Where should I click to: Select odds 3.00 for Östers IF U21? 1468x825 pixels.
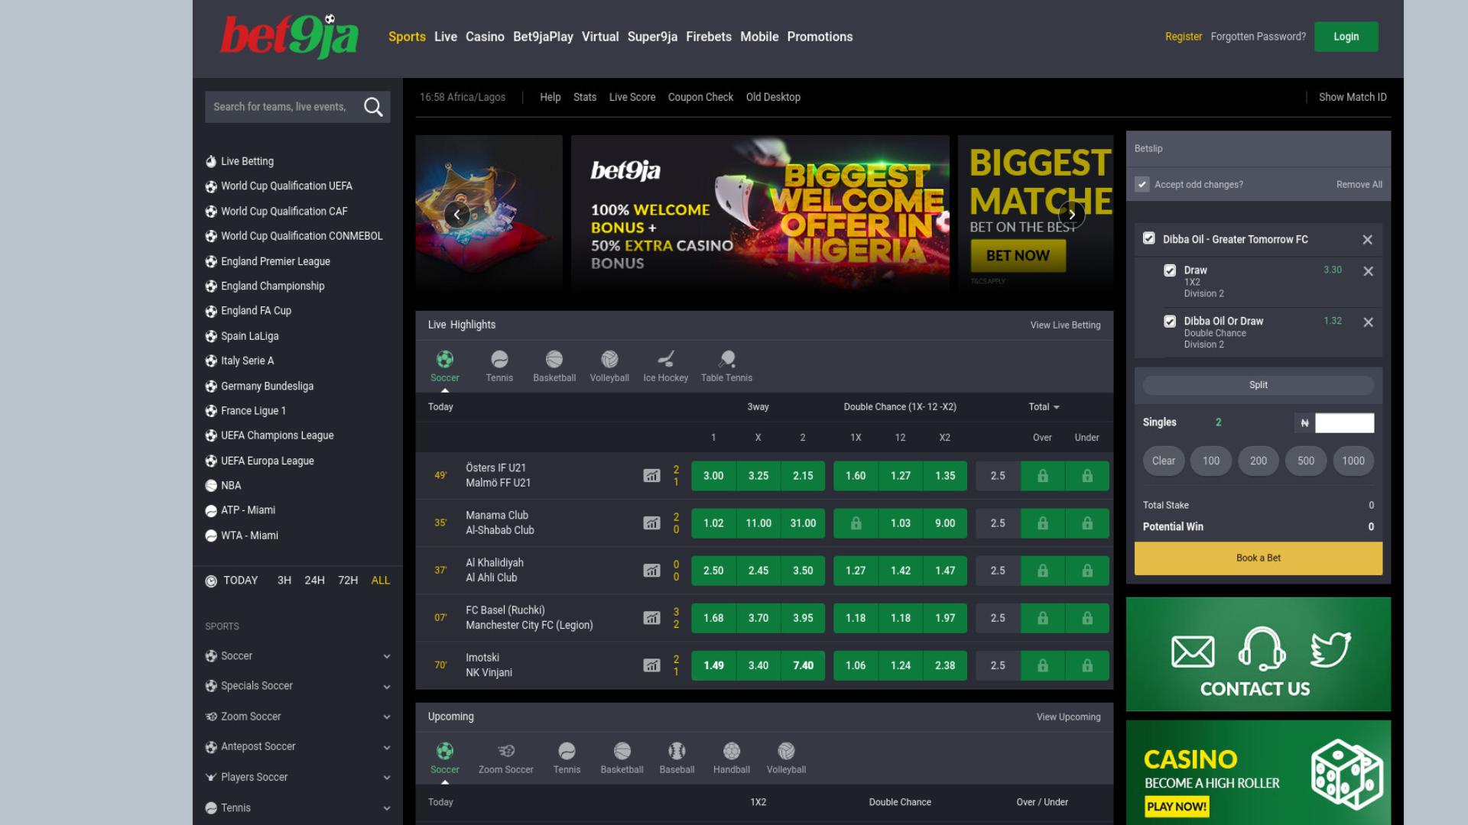(x=713, y=476)
